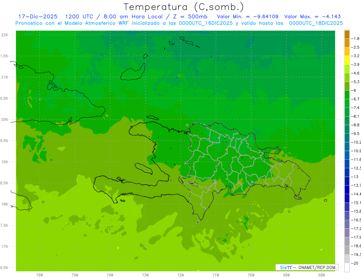This screenshot has height=279, width=361.
Task: Click the "0000UTC_16DIC2025" initialization time
Action: (206, 23)
